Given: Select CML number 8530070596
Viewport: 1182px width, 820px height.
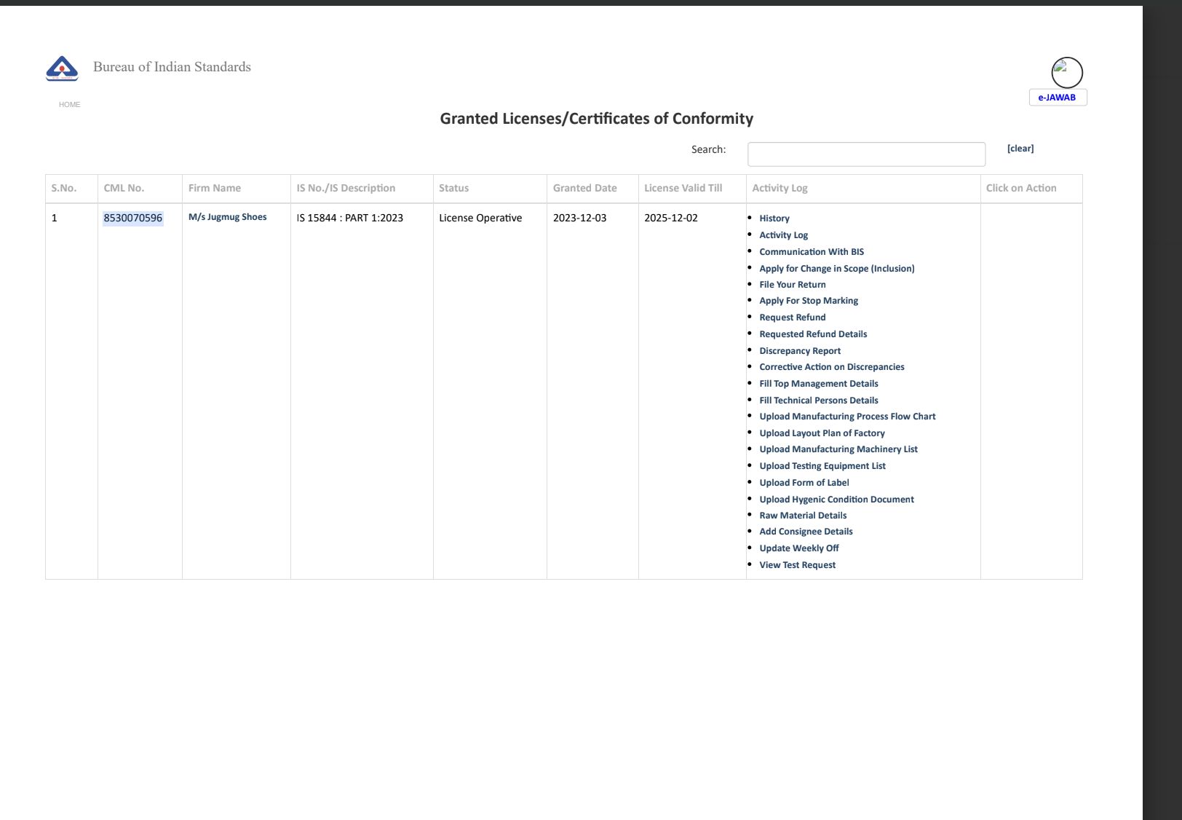Looking at the screenshot, I should pos(133,218).
